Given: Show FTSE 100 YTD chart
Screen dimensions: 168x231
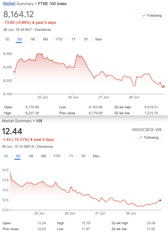Looking at the screenshot, I should coord(59,39).
